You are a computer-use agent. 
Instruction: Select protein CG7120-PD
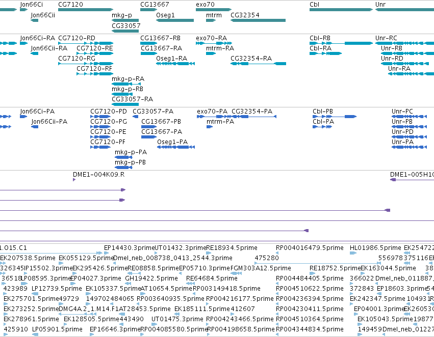(x=100, y=117)
